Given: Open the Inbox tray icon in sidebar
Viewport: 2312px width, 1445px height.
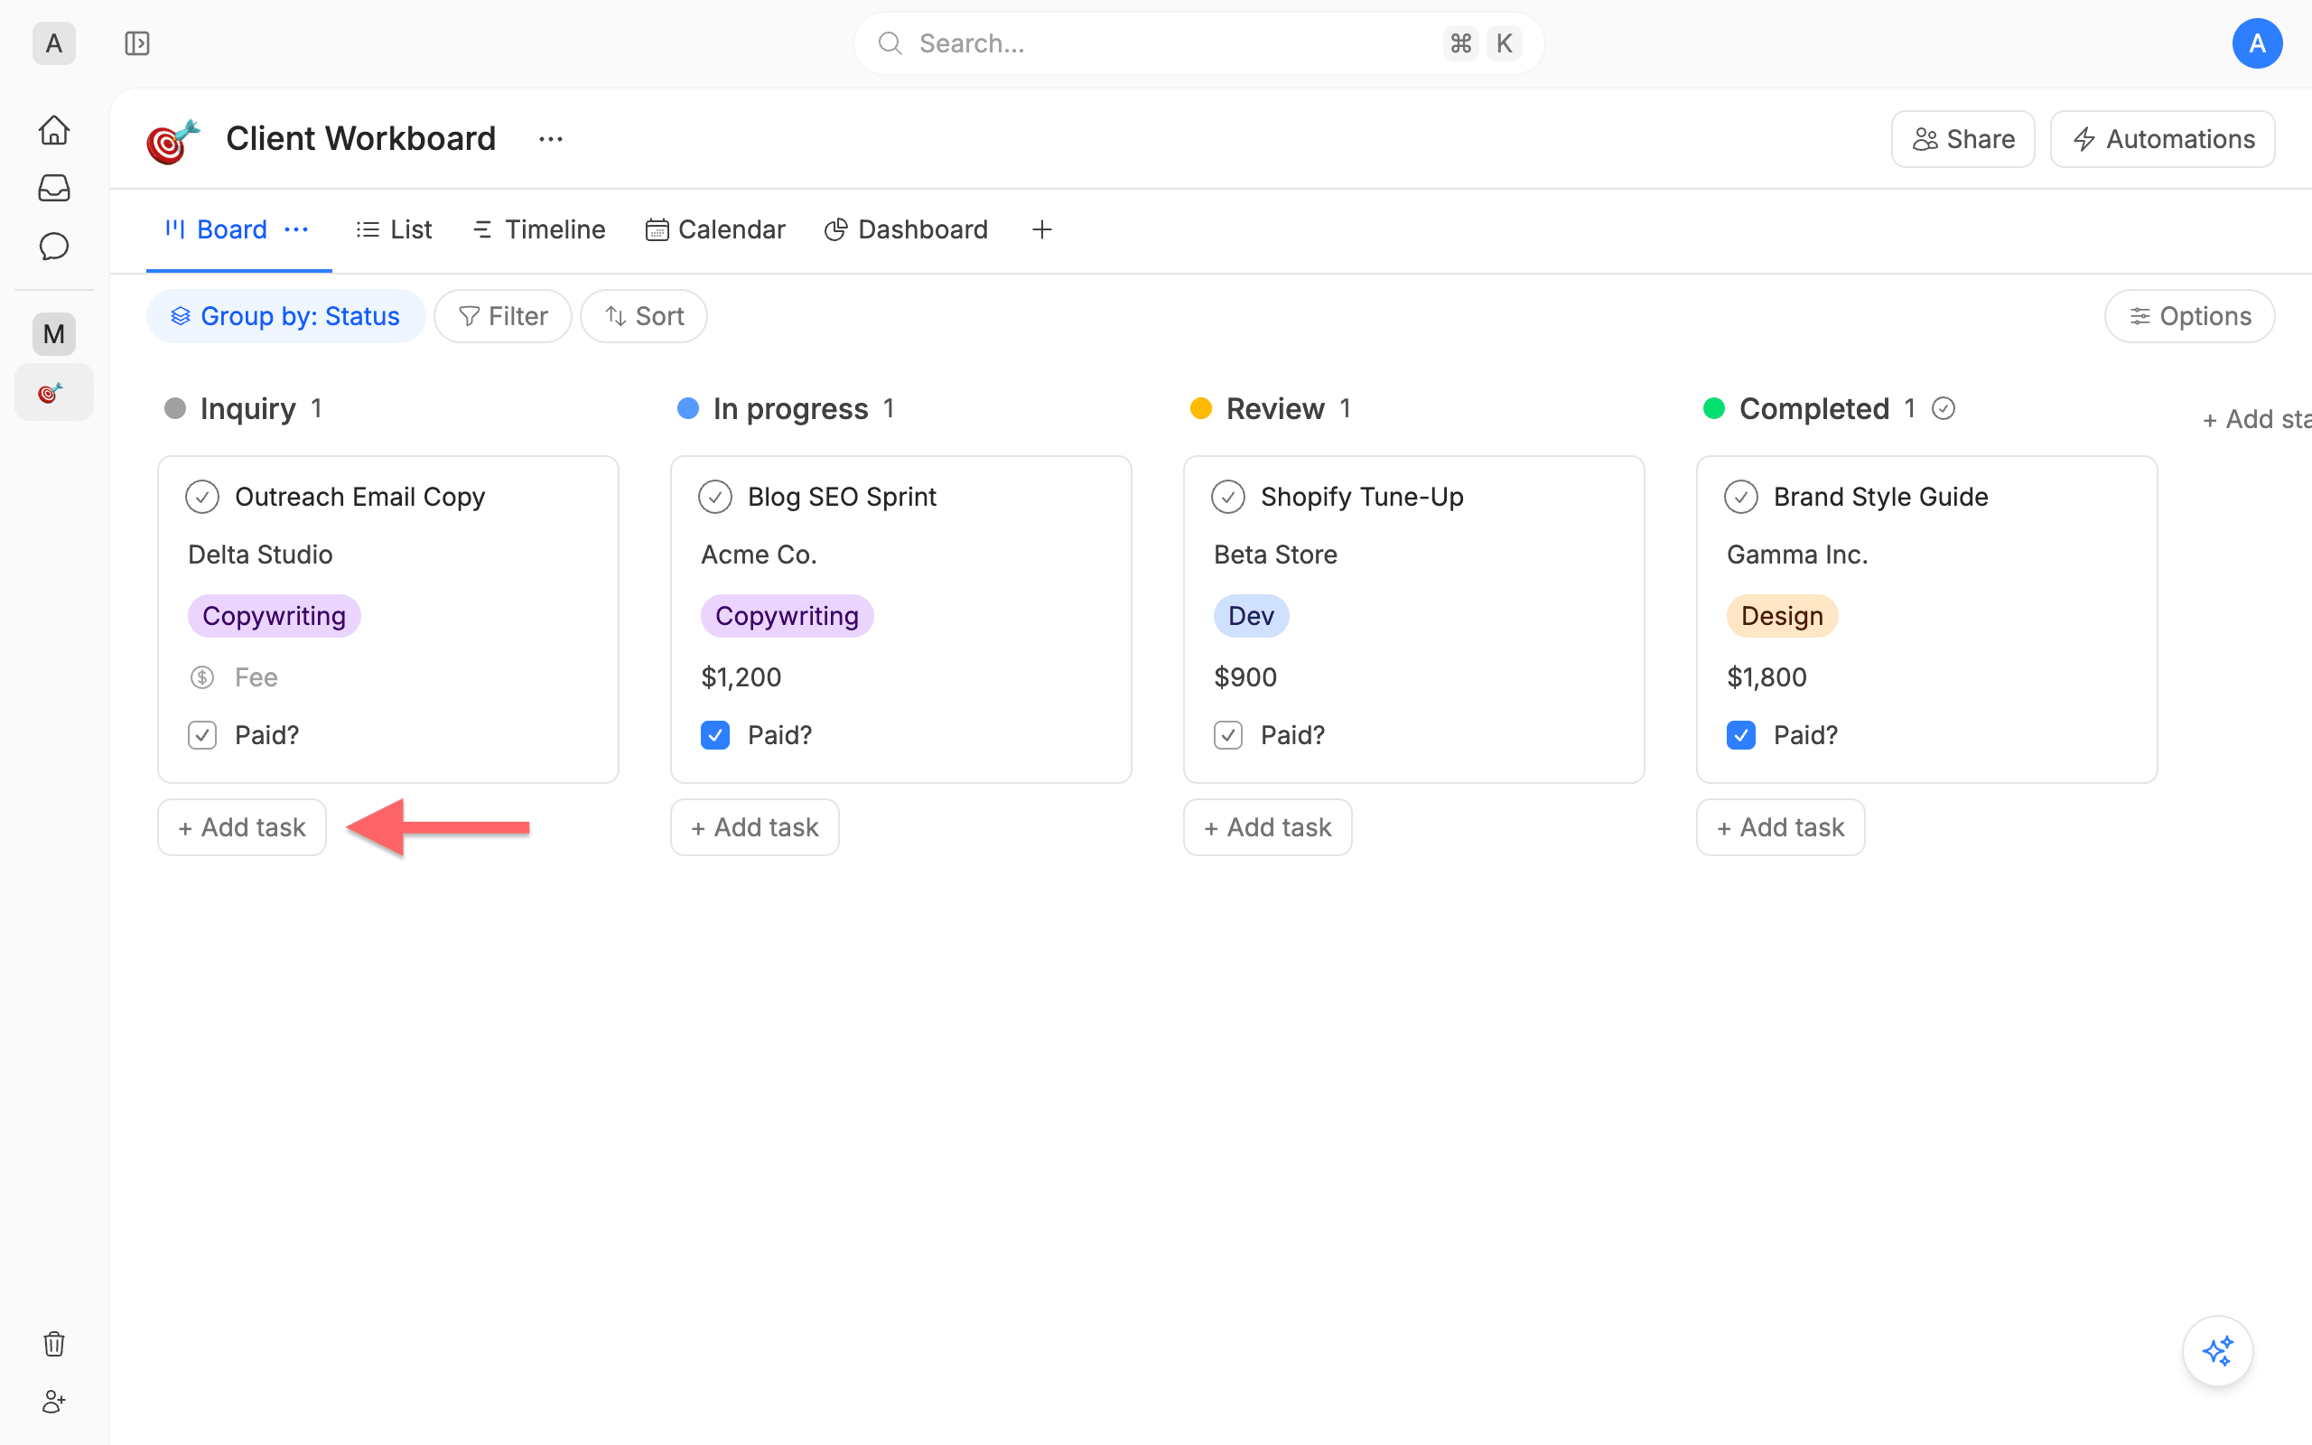Looking at the screenshot, I should 54,188.
